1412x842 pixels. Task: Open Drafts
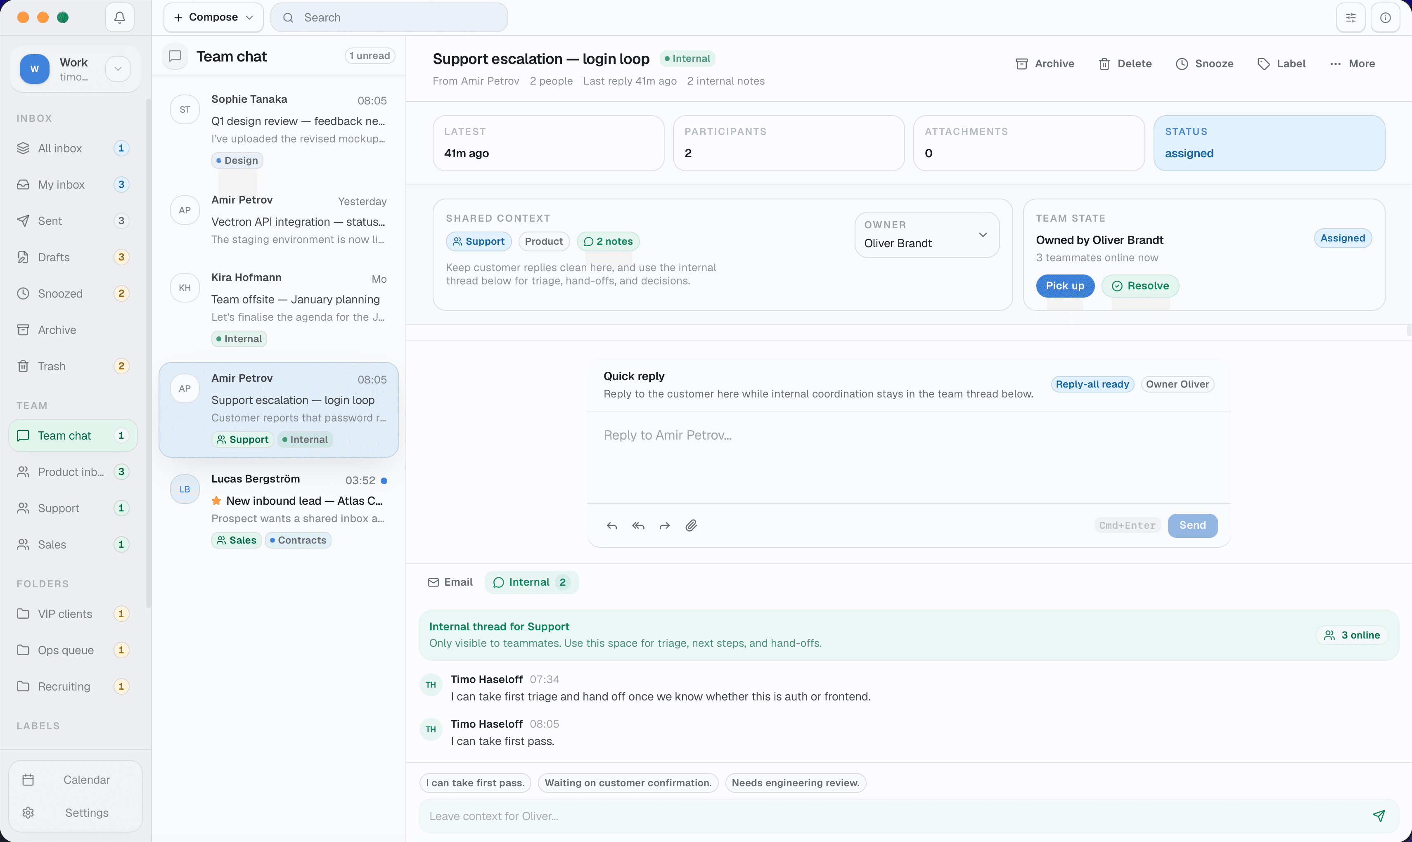(73, 257)
